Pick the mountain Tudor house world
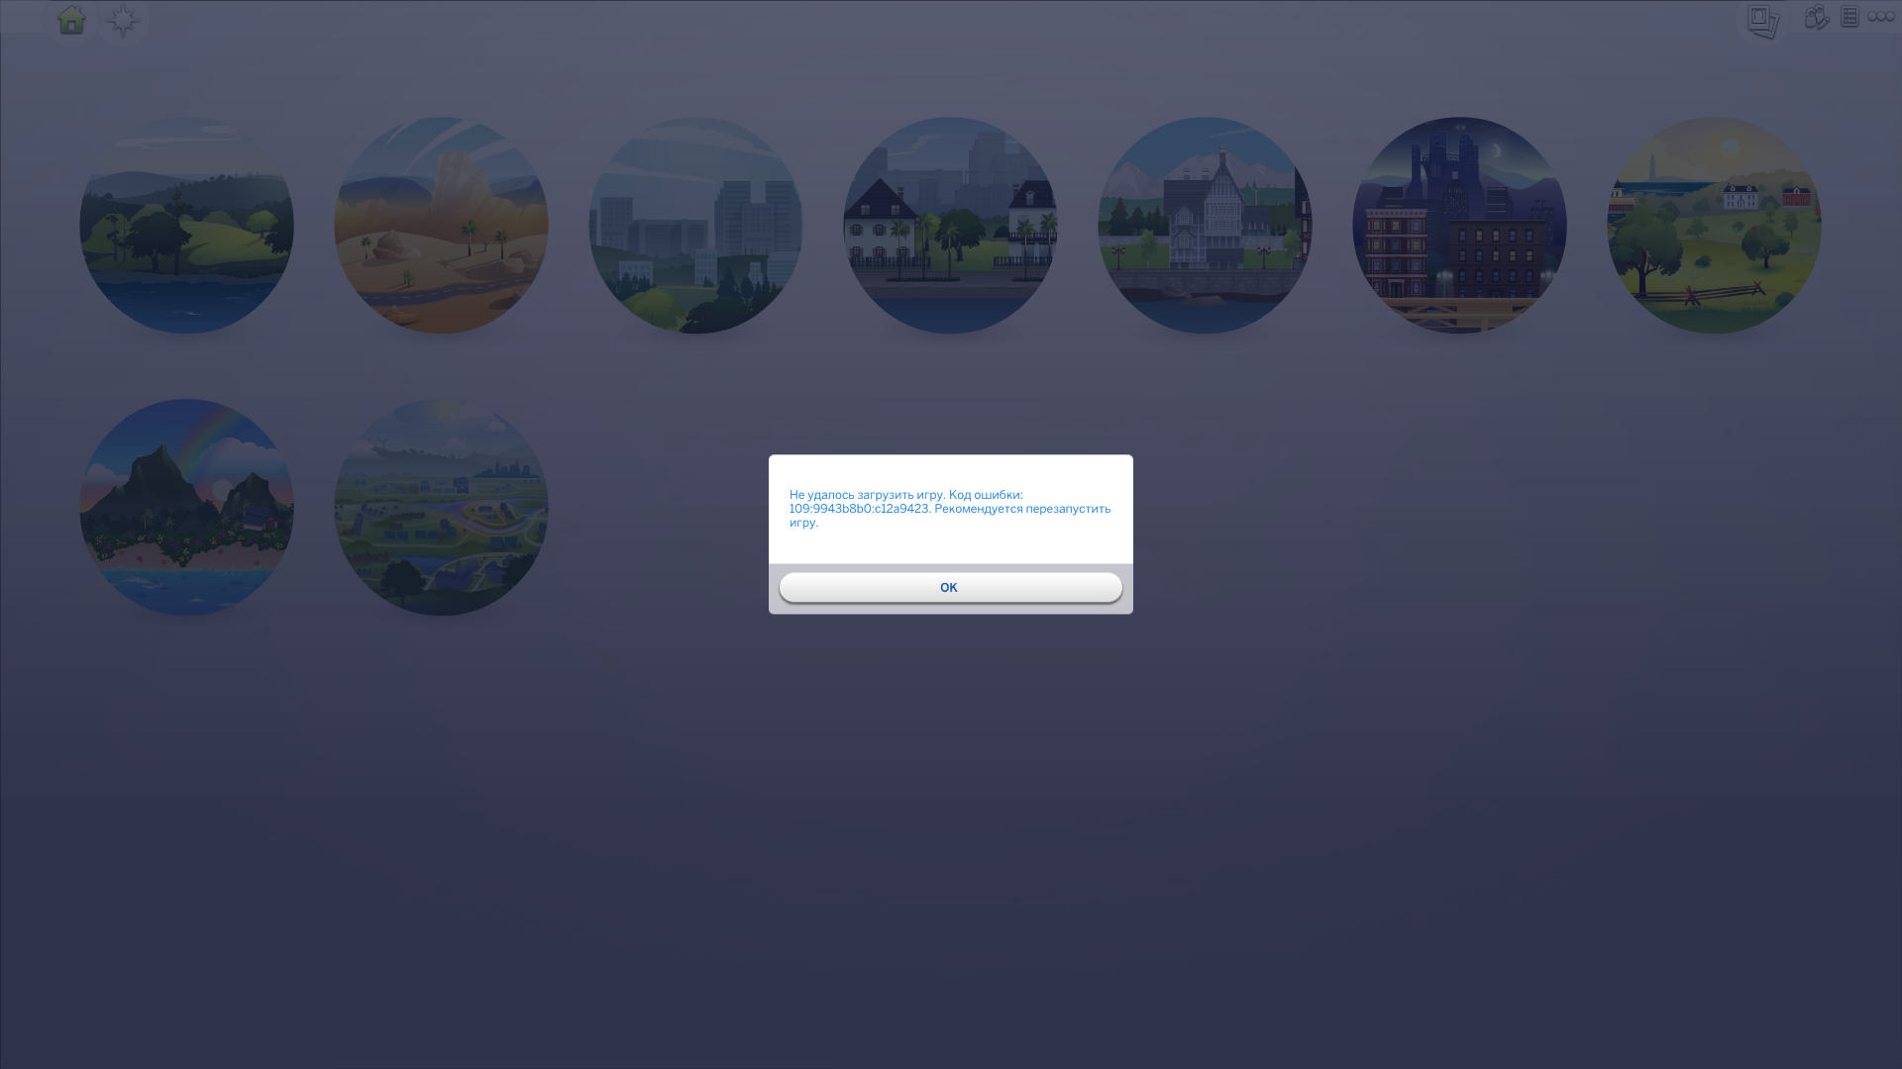The width and height of the screenshot is (1902, 1069). (x=1205, y=226)
